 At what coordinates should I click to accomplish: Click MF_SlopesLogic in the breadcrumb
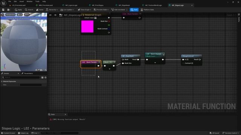coord(73,15)
